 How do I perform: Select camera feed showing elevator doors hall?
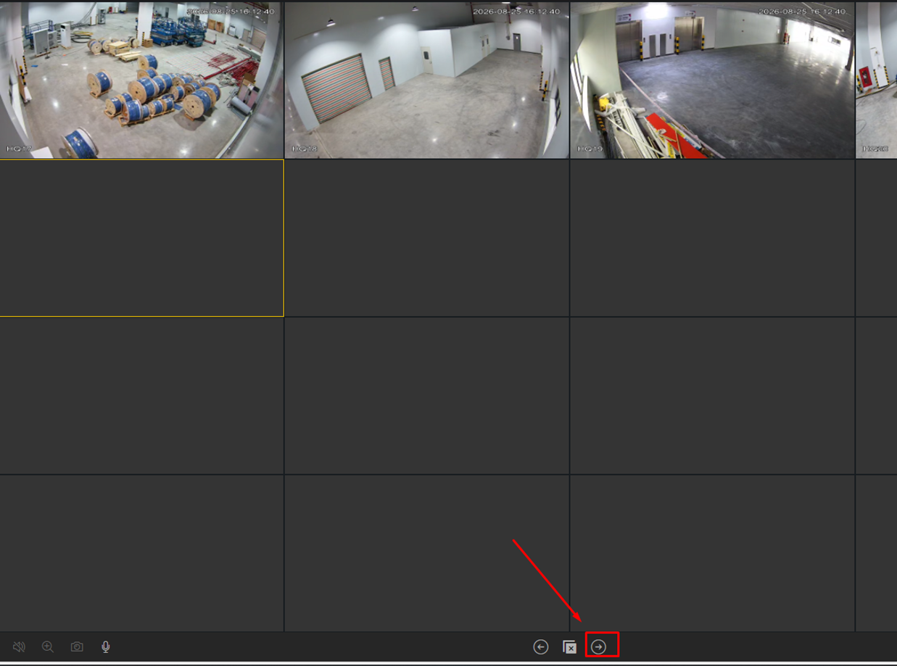tap(712, 80)
